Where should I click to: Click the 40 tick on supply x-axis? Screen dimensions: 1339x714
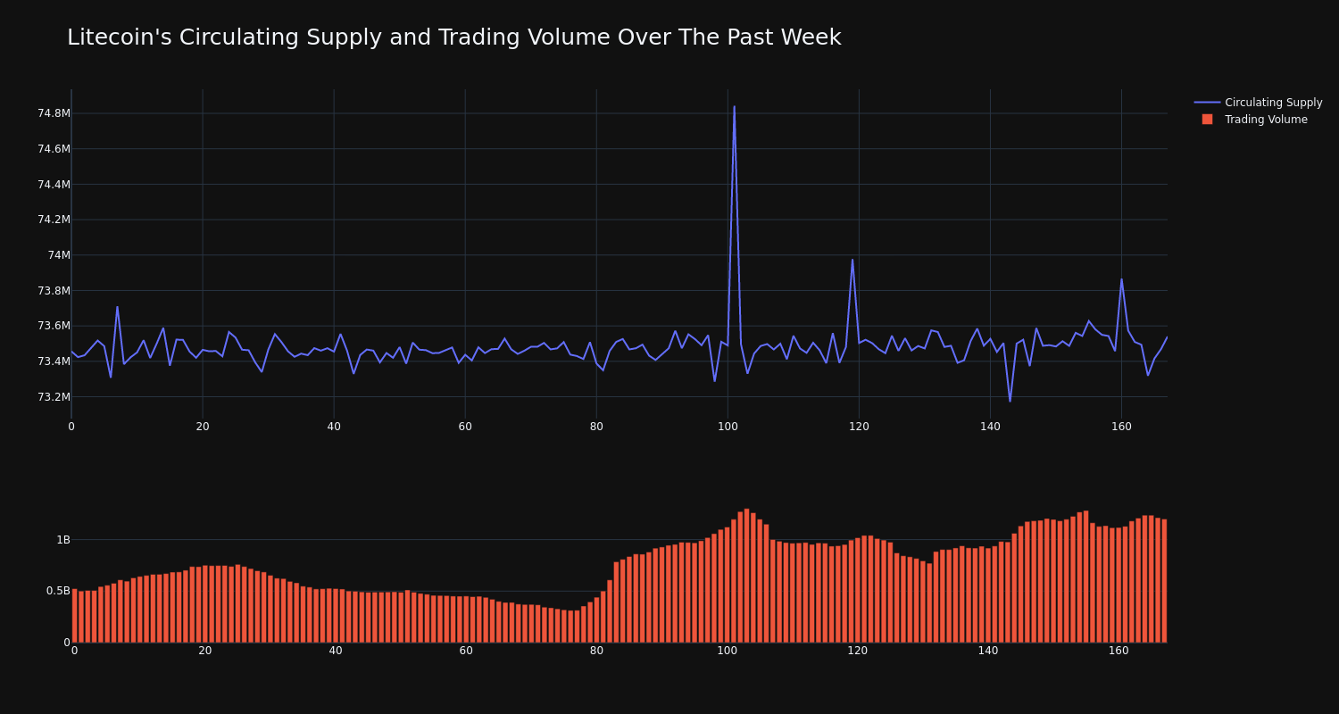[x=334, y=427]
